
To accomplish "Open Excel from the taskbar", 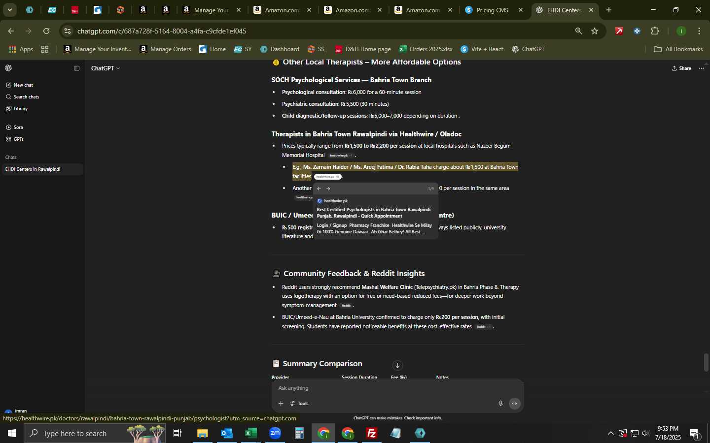I will coord(251,433).
